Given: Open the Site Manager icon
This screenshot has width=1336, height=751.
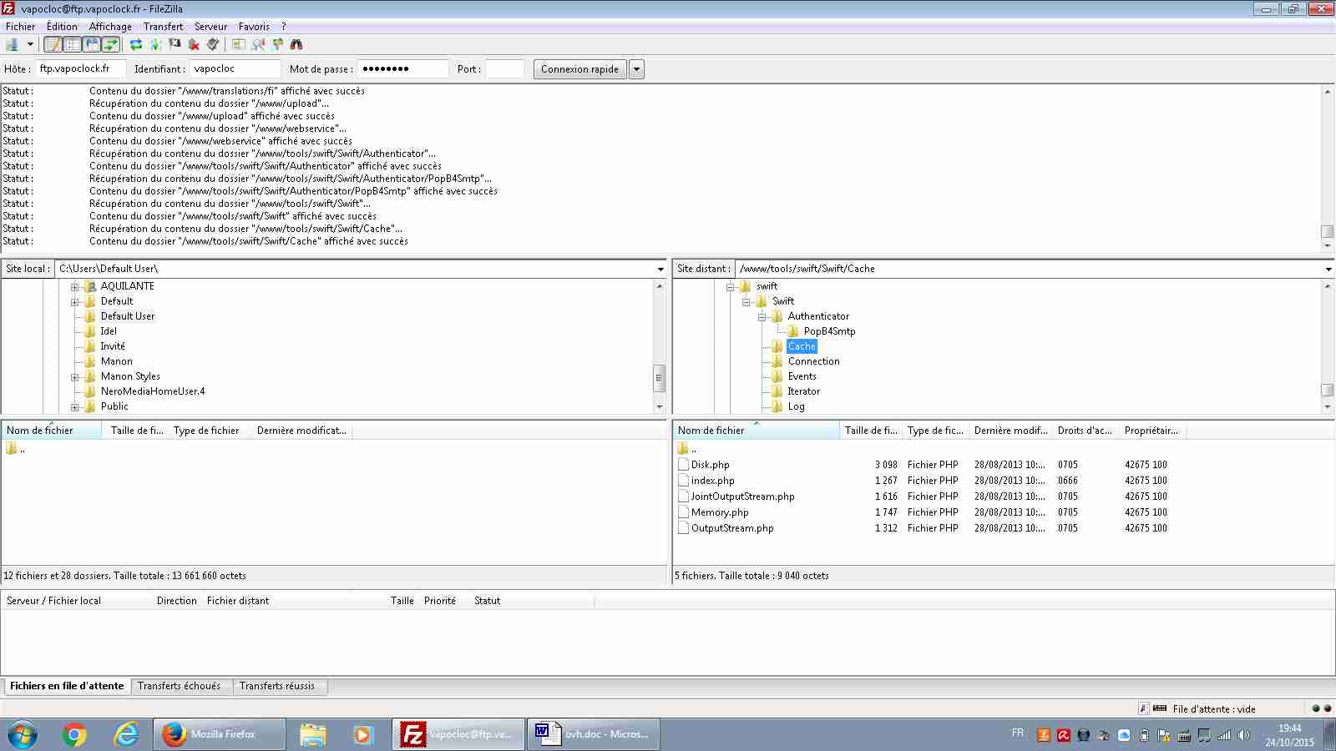Looking at the screenshot, I should coord(12,44).
